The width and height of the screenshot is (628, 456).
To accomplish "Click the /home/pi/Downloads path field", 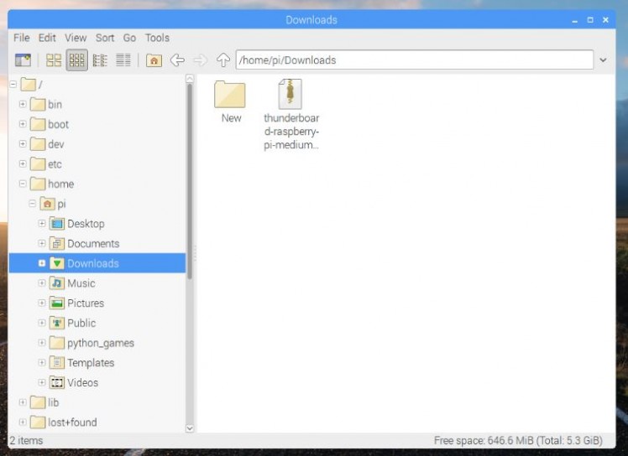I will (415, 60).
